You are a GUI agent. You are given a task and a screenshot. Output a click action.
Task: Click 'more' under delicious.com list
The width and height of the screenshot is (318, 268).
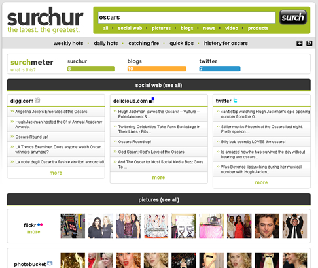pos(158,178)
